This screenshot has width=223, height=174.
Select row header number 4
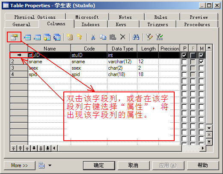pos(19,74)
